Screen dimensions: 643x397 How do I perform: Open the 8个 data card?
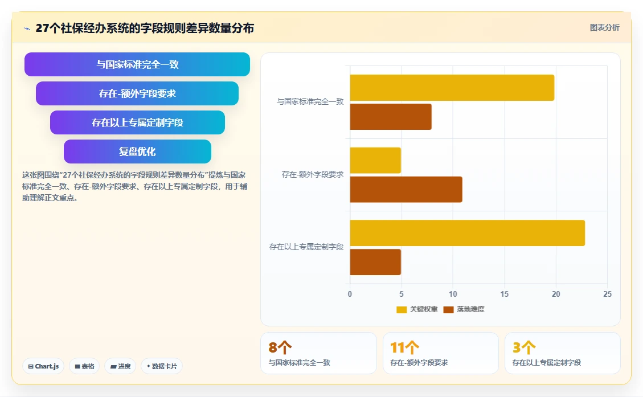point(318,353)
